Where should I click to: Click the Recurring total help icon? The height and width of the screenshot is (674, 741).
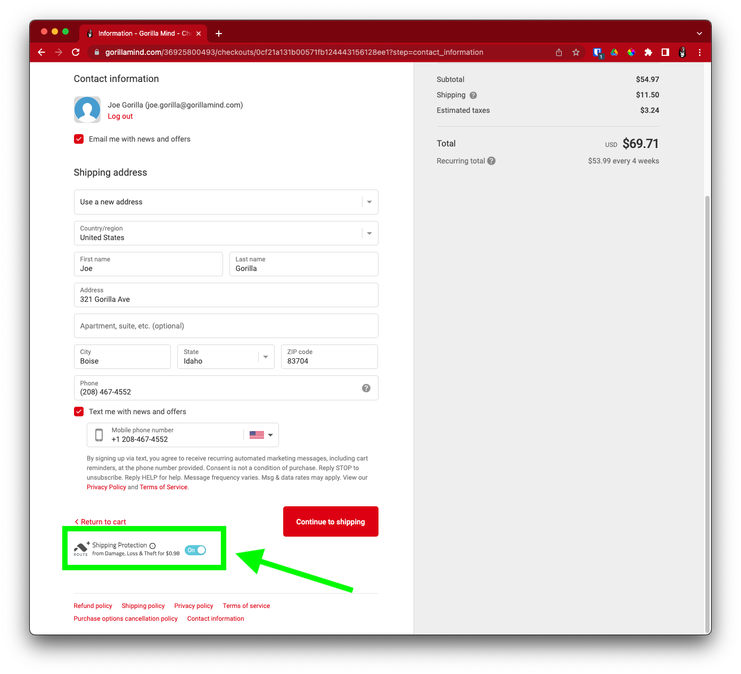coord(491,161)
